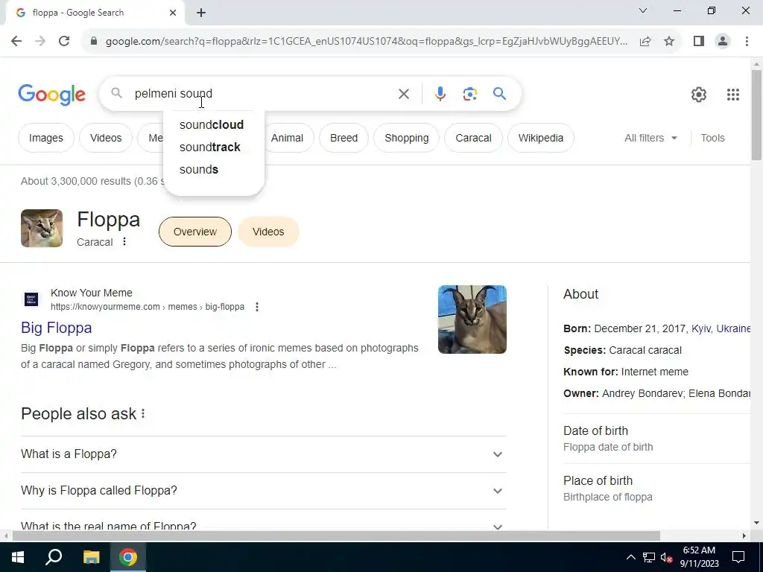
Task: Submit search with the blue magnifier
Action: 499,93
